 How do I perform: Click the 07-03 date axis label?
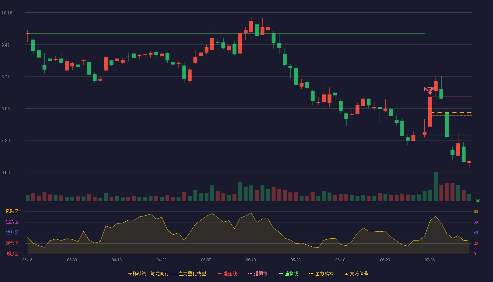tap(430, 260)
